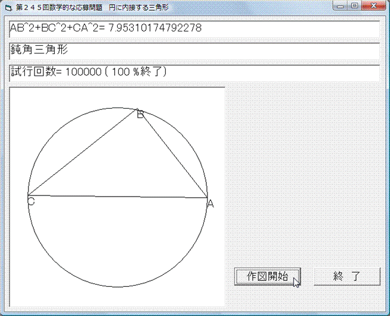
Task: Click the vertex label B at the top
Action: point(140,114)
